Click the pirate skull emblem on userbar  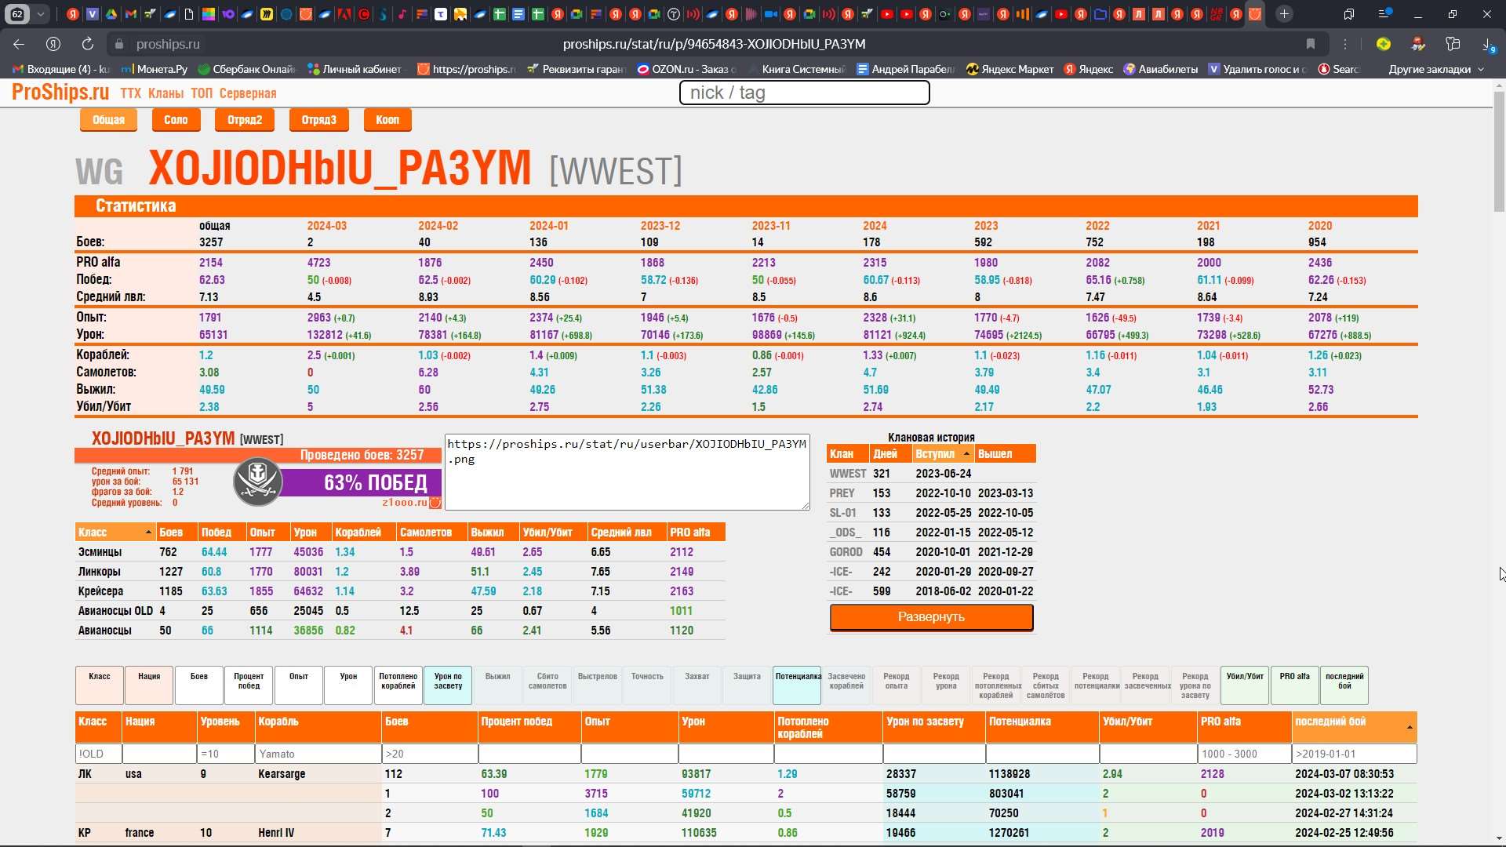257,482
